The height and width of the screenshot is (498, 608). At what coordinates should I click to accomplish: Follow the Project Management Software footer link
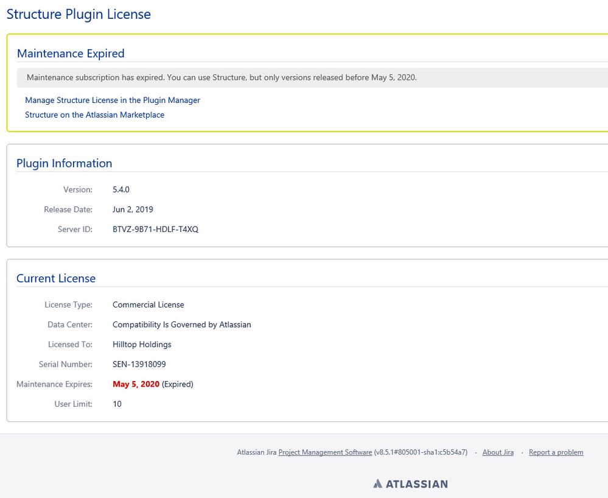[325, 452]
